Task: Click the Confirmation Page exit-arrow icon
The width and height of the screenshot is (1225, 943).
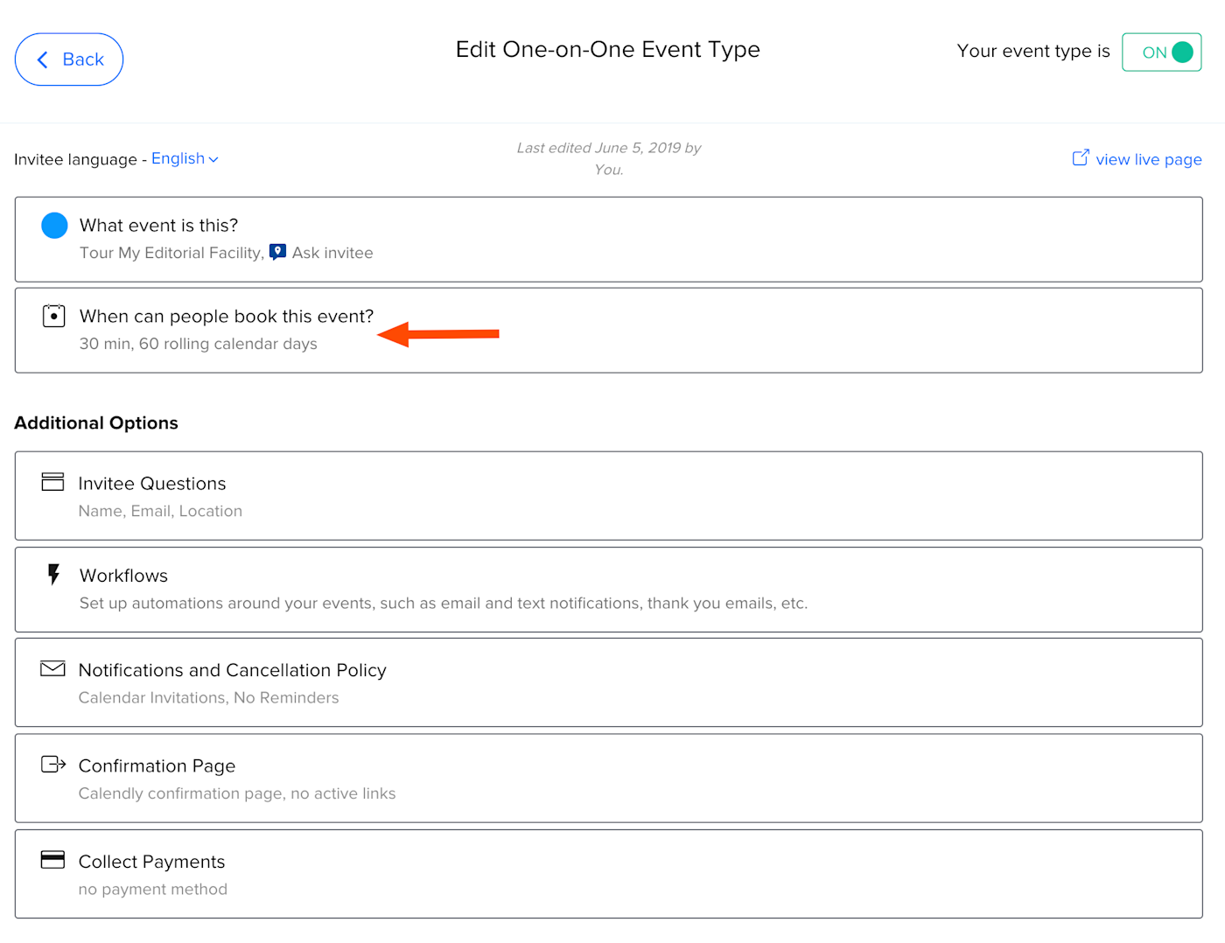Action: coord(53,765)
